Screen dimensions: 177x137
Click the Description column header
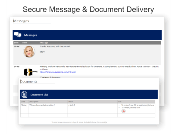pyautogui.click(x=34, y=102)
